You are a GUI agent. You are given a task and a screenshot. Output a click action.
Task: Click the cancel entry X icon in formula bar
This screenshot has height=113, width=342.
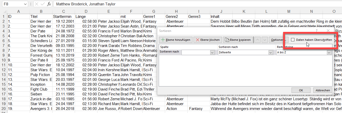click(37, 4)
